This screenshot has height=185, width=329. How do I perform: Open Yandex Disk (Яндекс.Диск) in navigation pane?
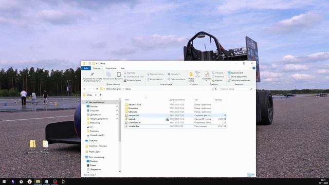(95, 152)
